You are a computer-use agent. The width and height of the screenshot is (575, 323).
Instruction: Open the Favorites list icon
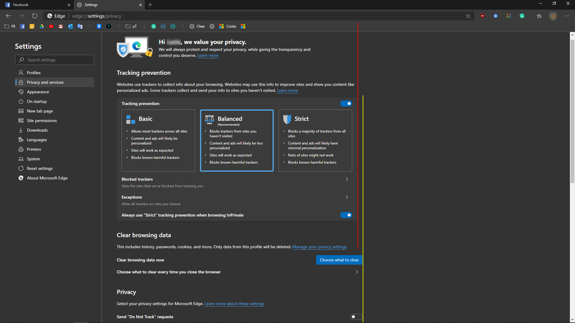coord(539,16)
